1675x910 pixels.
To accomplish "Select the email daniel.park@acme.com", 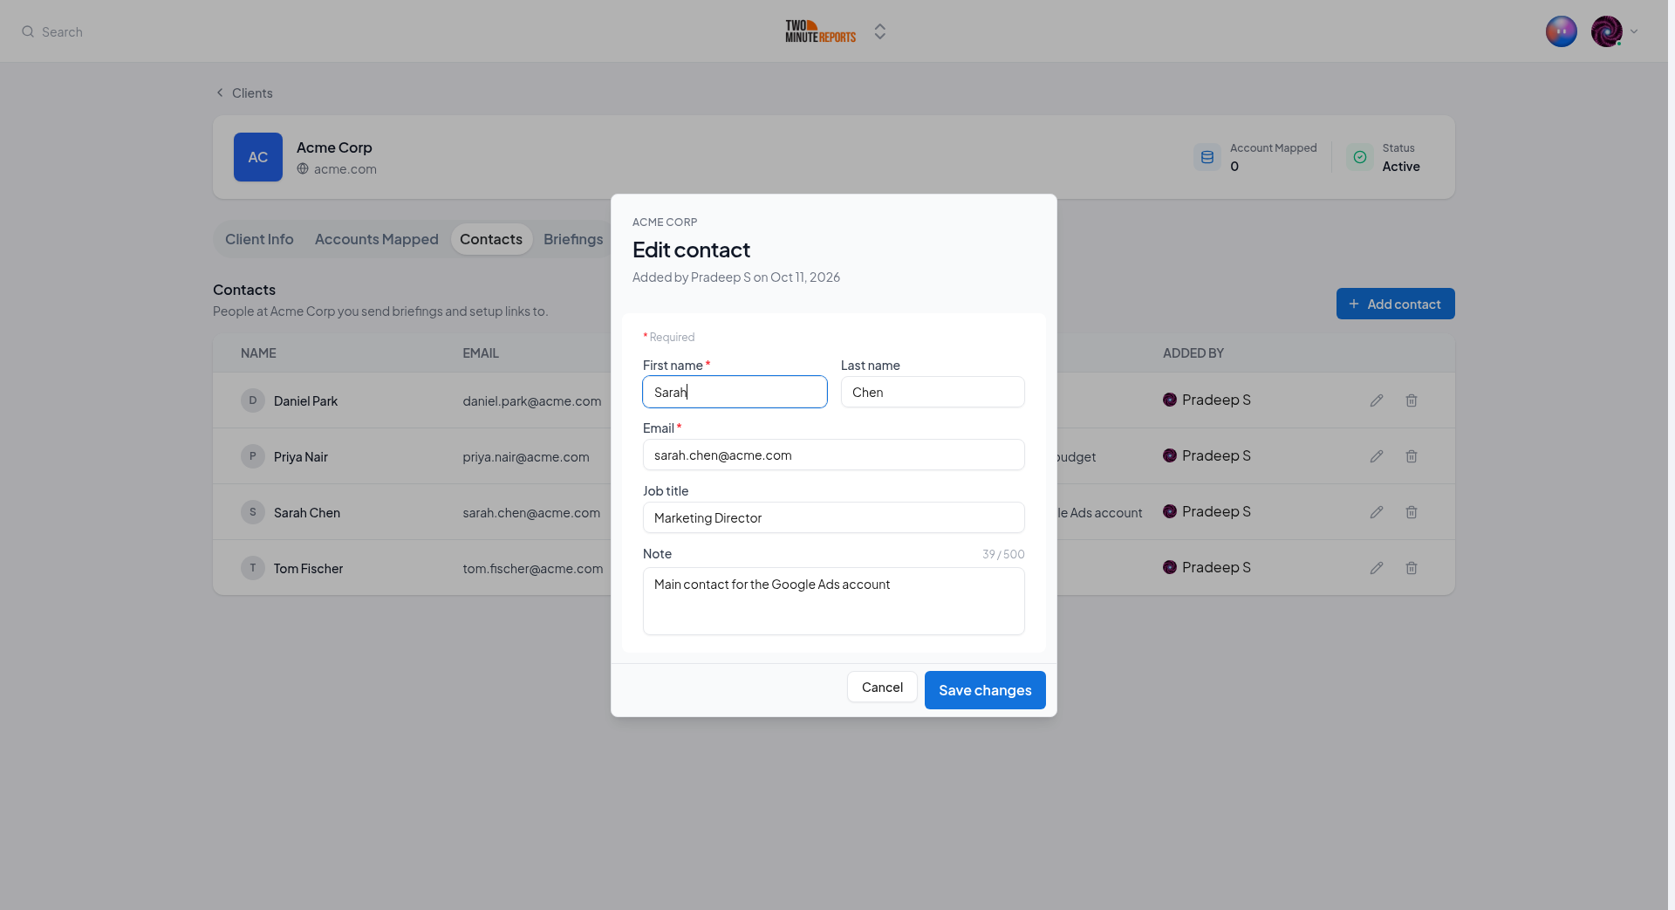I will point(532,401).
